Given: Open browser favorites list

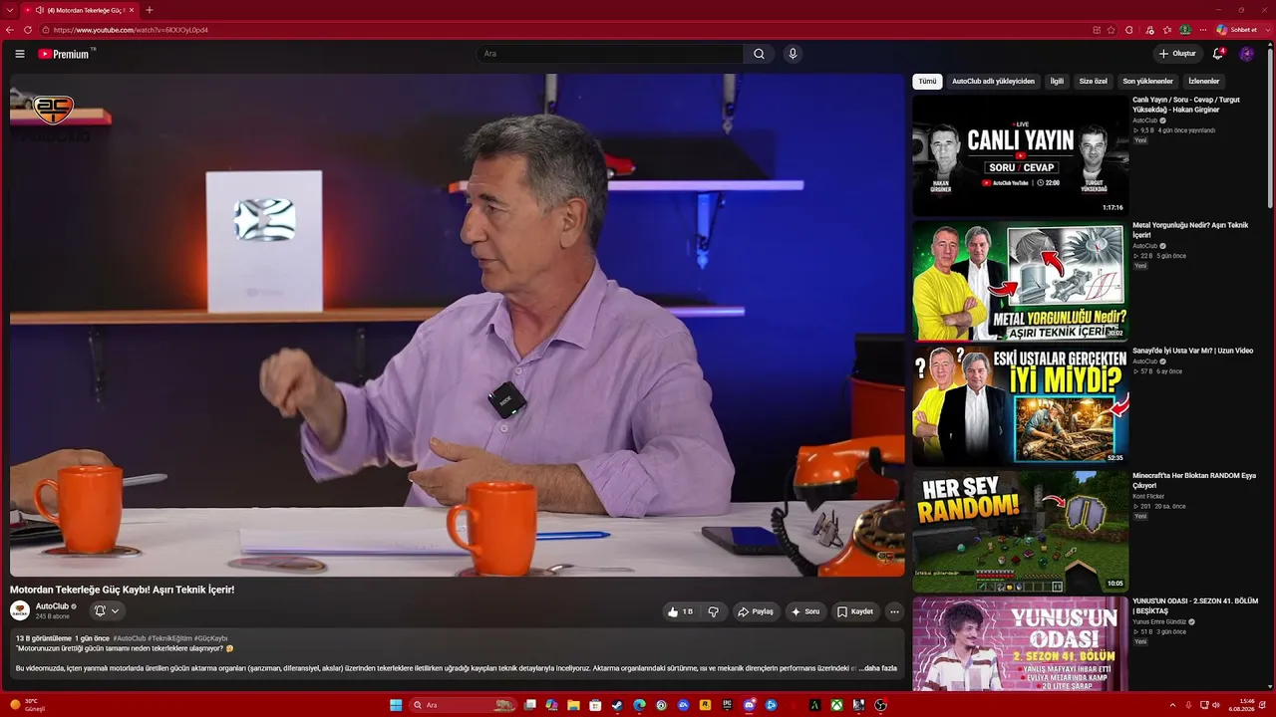Looking at the screenshot, I should point(1165,30).
